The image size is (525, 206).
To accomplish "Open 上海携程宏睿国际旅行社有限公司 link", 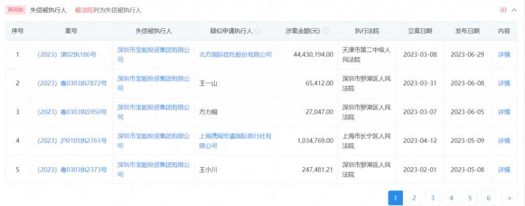I will click(235, 141).
